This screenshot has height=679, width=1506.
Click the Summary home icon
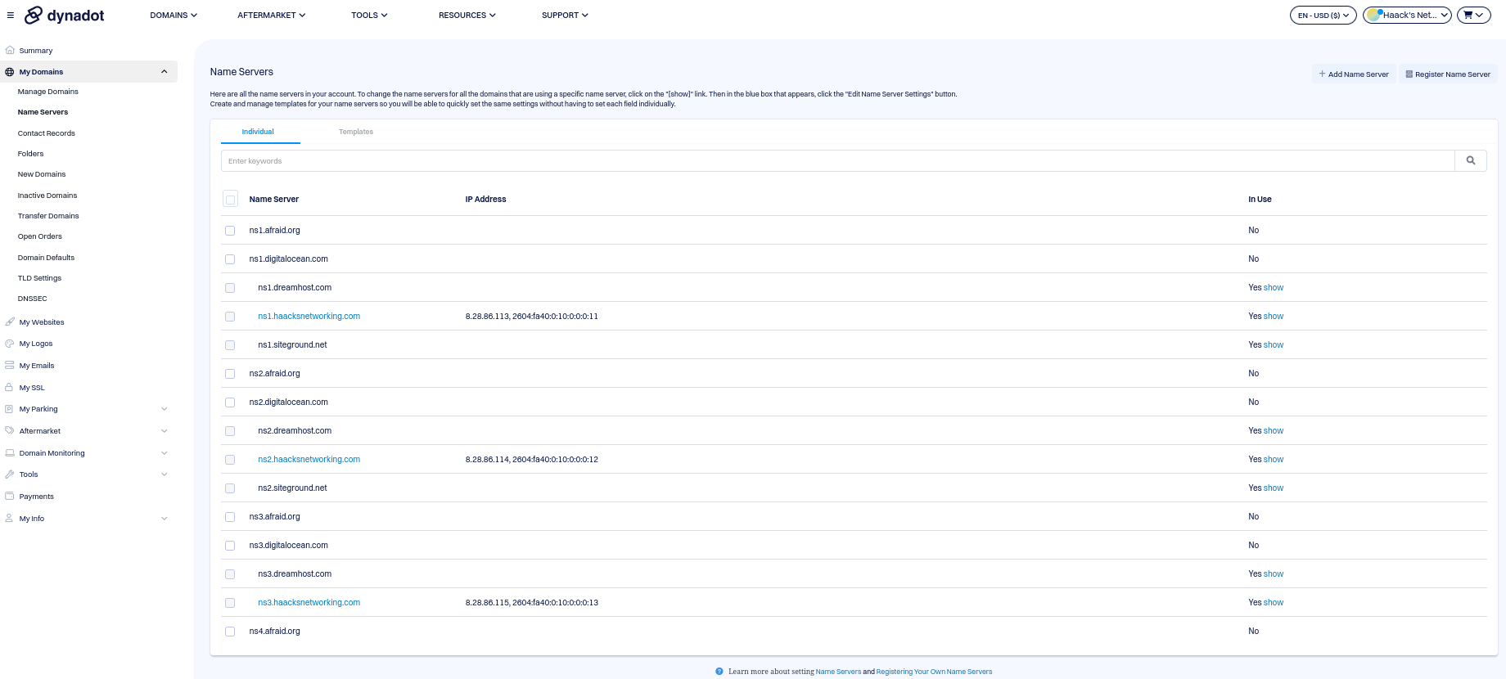point(10,50)
